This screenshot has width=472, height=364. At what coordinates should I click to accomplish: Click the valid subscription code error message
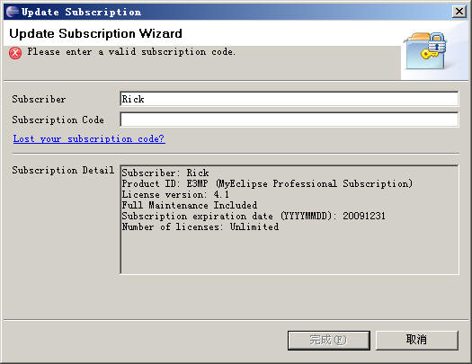[x=131, y=52]
